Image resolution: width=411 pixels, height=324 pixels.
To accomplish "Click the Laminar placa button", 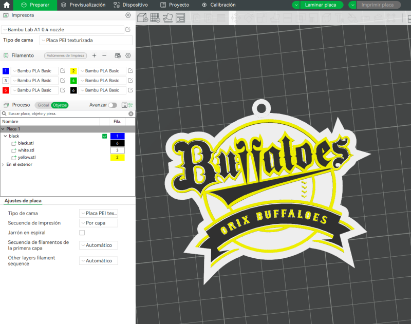I will (321, 5).
